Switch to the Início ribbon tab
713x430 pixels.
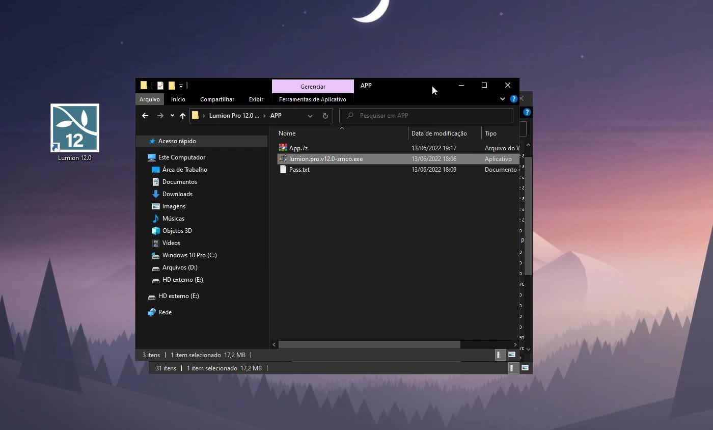(x=178, y=99)
